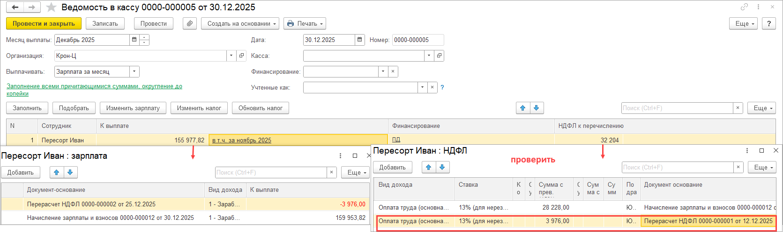The height and width of the screenshot is (232, 783).
Task: Save the document with Записать
Action: point(105,23)
